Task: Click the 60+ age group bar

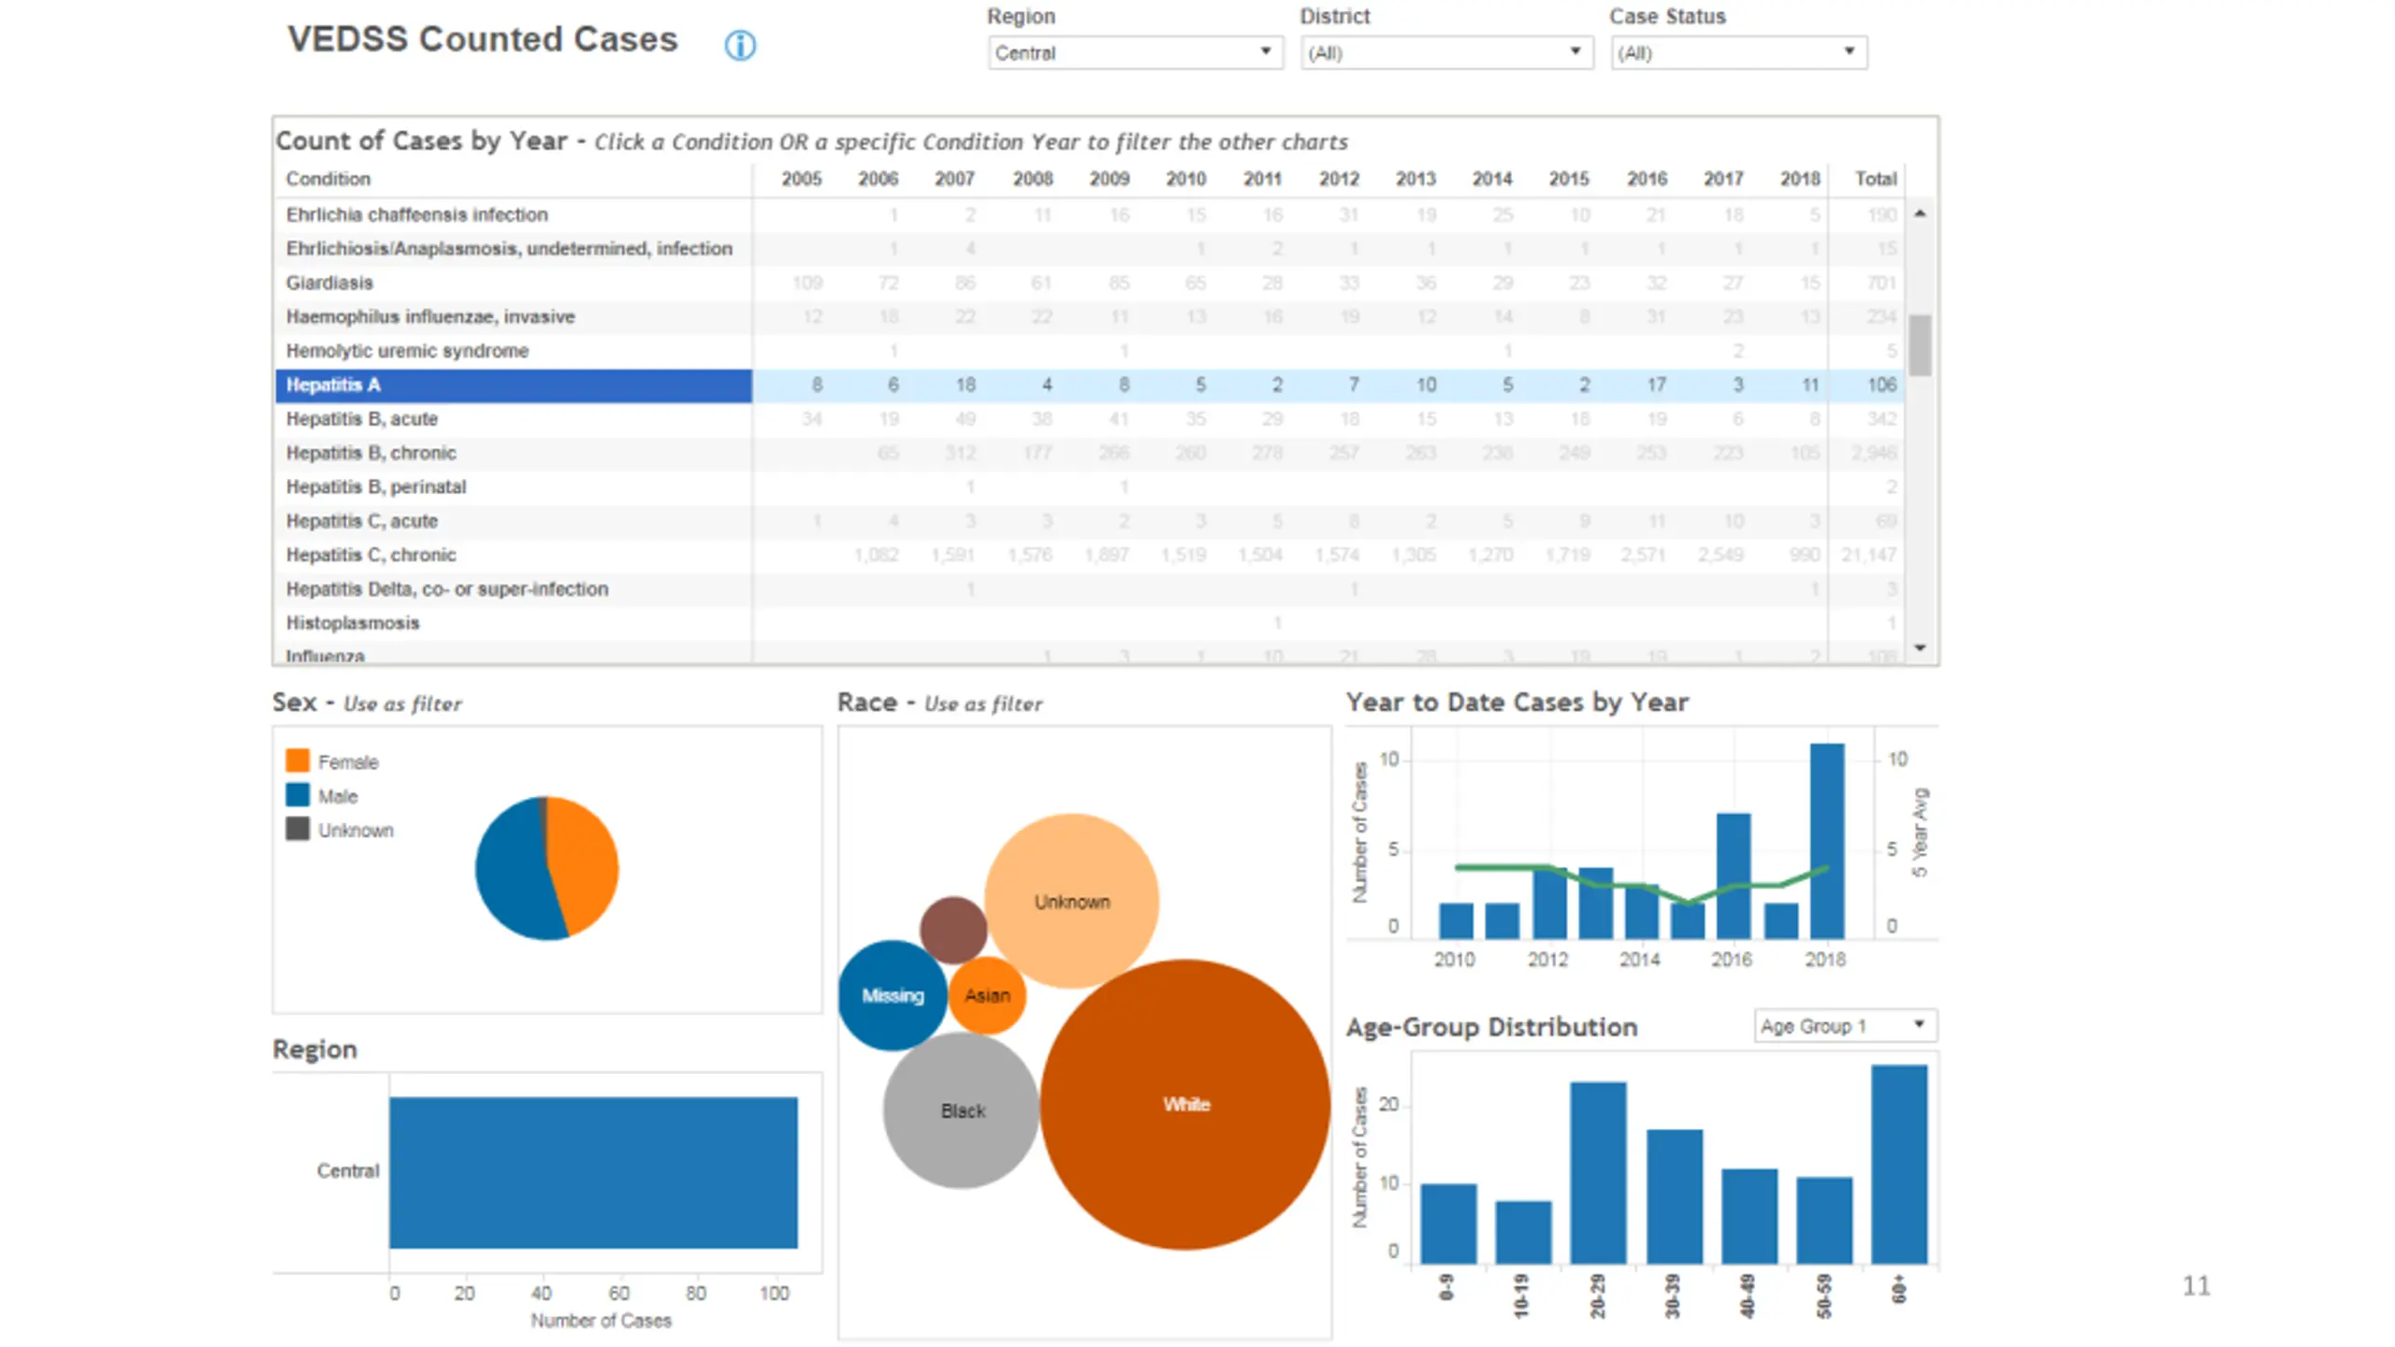Action: pyautogui.click(x=1899, y=1165)
